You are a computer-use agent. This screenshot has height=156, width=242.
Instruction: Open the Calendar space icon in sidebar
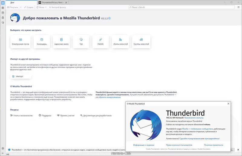tap(3, 13)
